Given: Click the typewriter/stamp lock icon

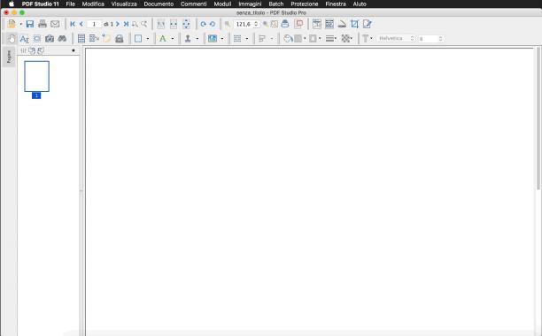Looking at the screenshot, I should click(x=120, y=39).
